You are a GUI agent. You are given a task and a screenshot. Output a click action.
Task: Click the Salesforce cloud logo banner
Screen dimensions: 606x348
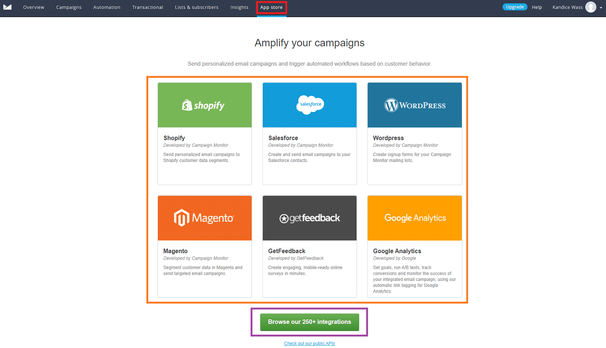click(x=309, y=105)
